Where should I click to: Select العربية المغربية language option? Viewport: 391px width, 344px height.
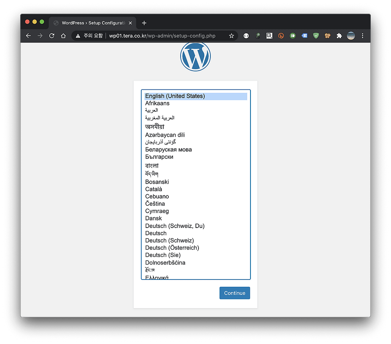(196, 118)
